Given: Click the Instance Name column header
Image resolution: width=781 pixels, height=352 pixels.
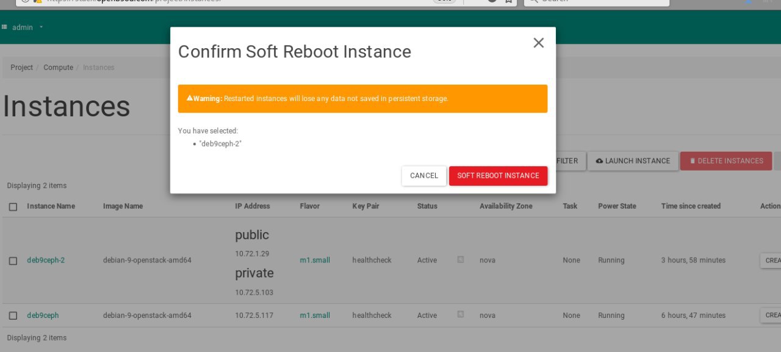Looking at the screenshot, I should coord(51,206).
